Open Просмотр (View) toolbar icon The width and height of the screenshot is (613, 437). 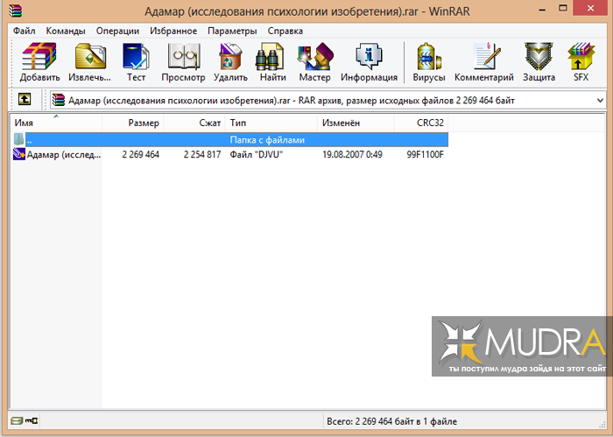tap(183, 57)
